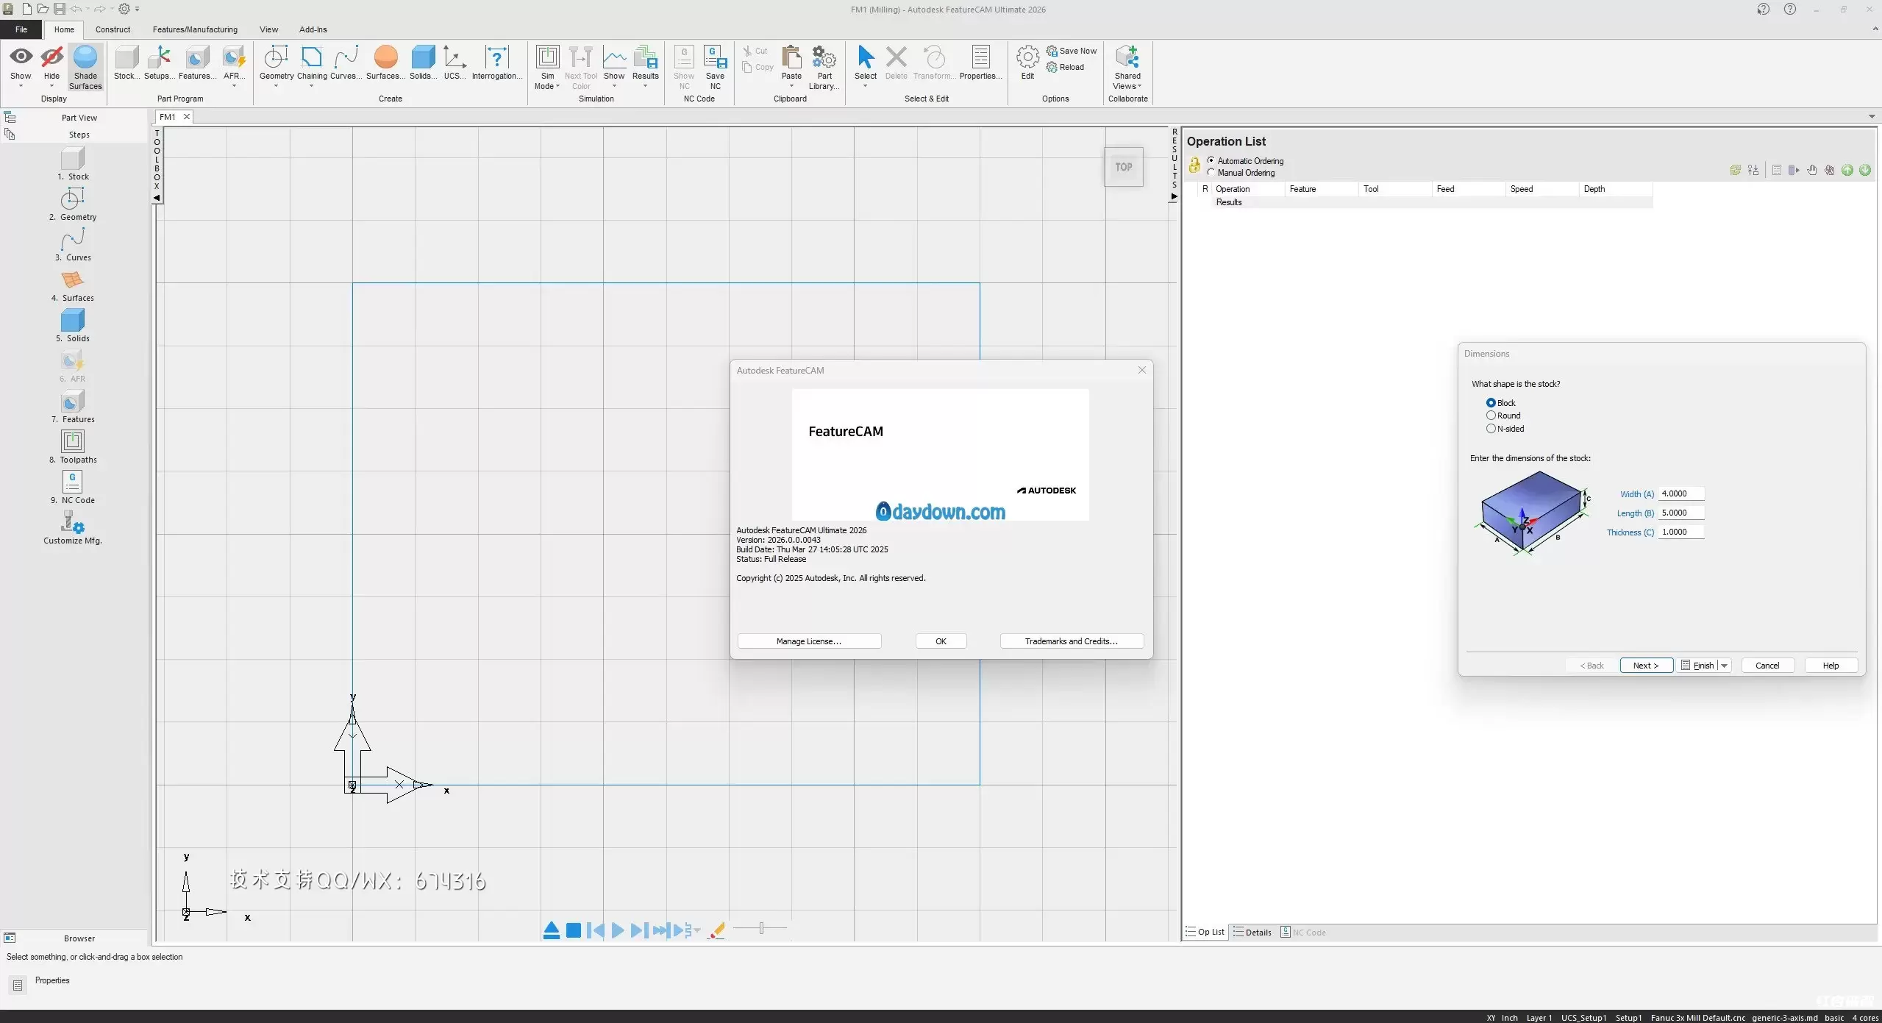Collapse the Toolbox panel arrow

coord(157,198)
